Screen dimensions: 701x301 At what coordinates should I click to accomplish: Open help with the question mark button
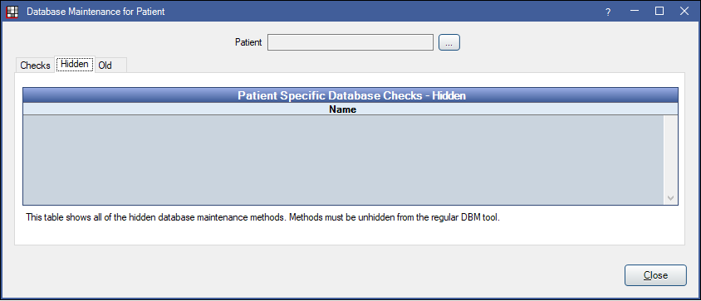click(608, 12)
